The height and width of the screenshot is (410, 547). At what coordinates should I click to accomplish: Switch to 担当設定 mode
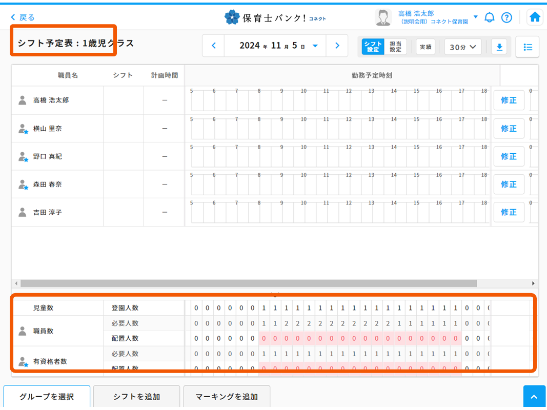(395, 47)
